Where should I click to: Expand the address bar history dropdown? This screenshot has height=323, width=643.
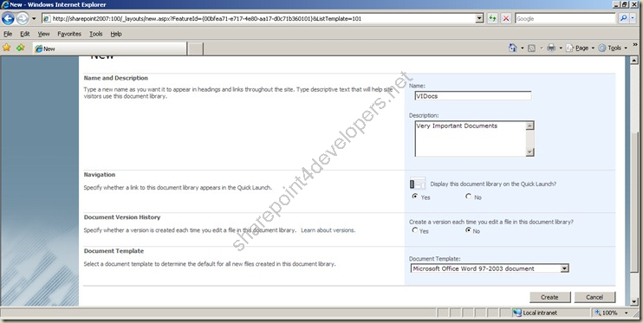pyautogui.click(x=479, y=18)
